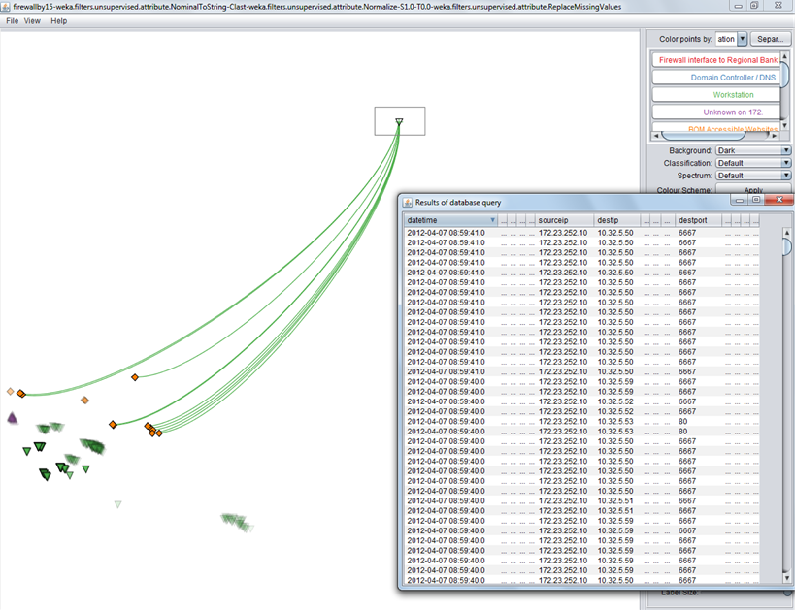Viewport: 795px width, 610px height.
Task: Select Workstation legend entry
Action: pyautogui.click(x=717, y=95)
